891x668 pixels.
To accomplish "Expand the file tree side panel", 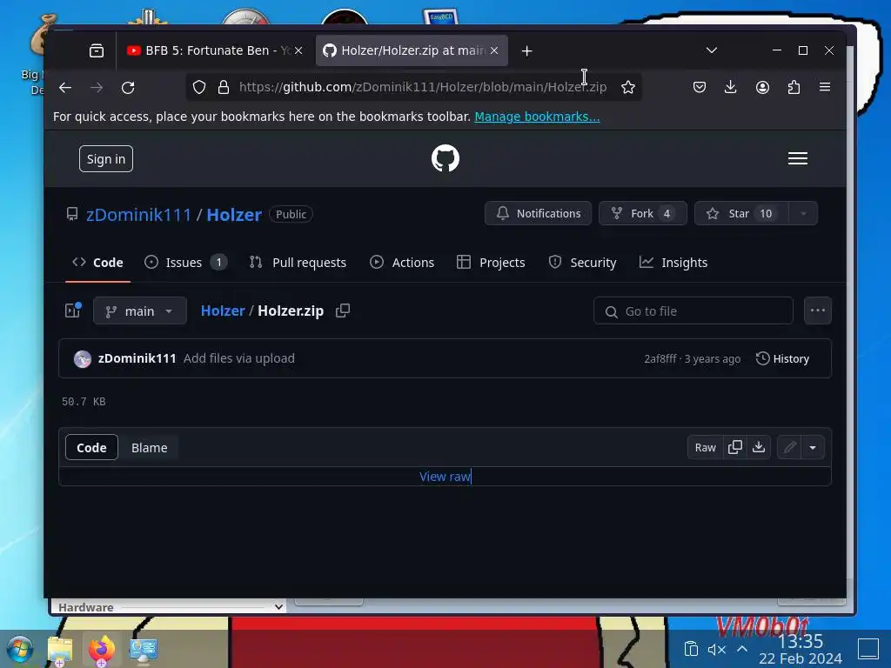I will click(x=73, y=311).
